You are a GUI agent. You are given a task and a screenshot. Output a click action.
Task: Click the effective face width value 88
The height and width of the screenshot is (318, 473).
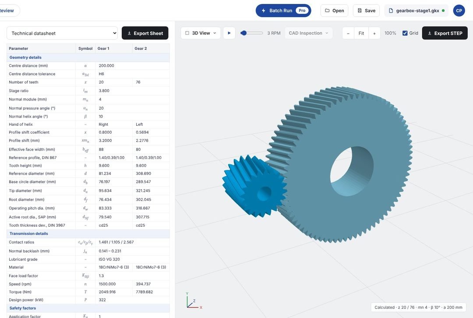coord(101,149)
